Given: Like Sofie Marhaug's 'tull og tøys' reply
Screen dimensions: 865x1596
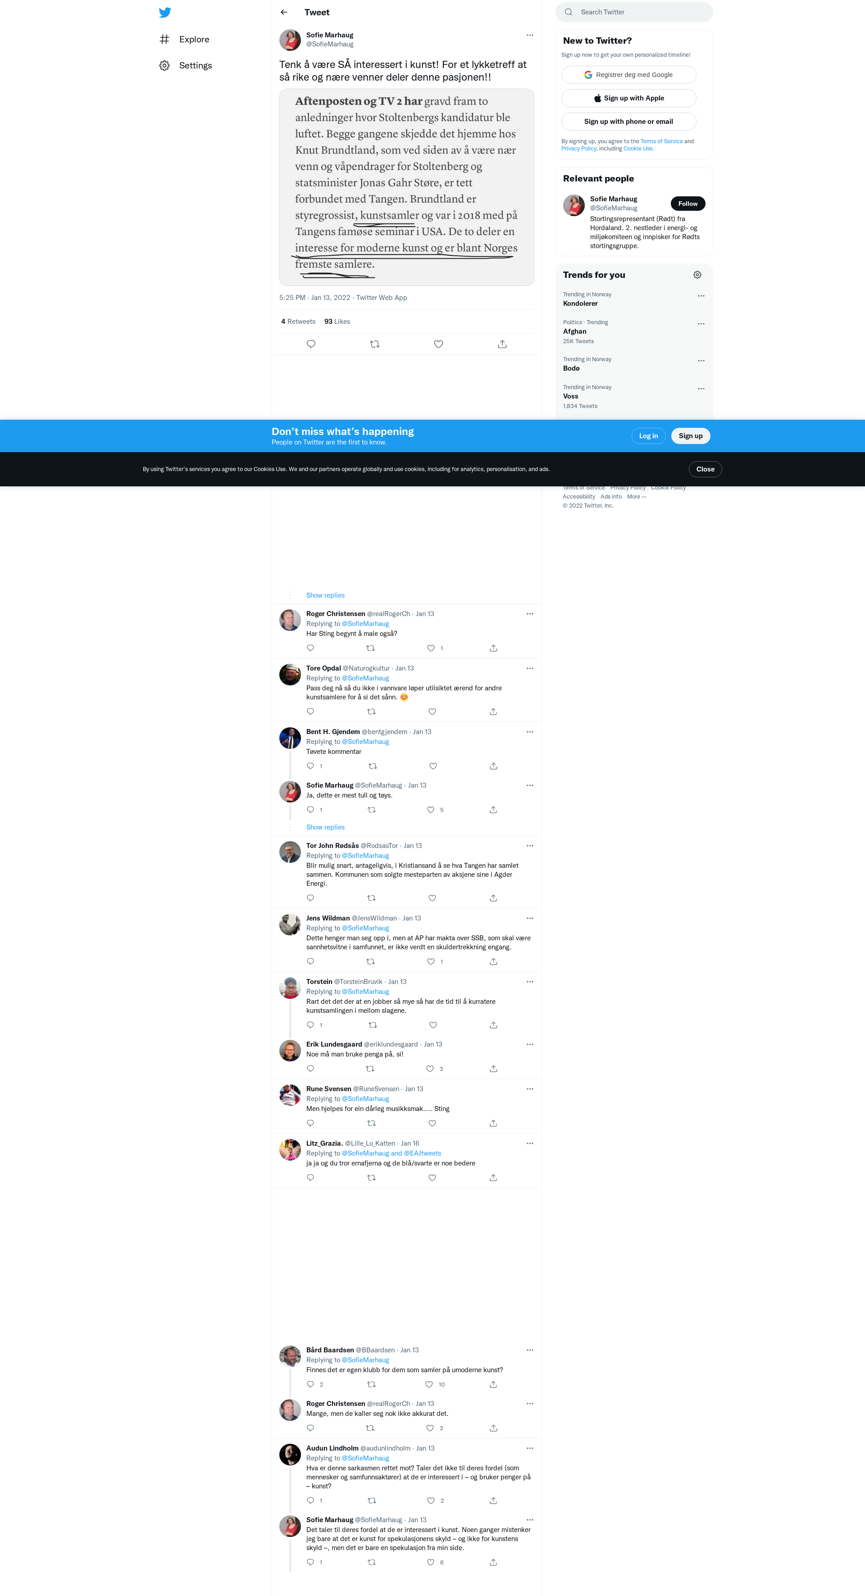Looking at the screenshot, I should (x=431, y=810).
